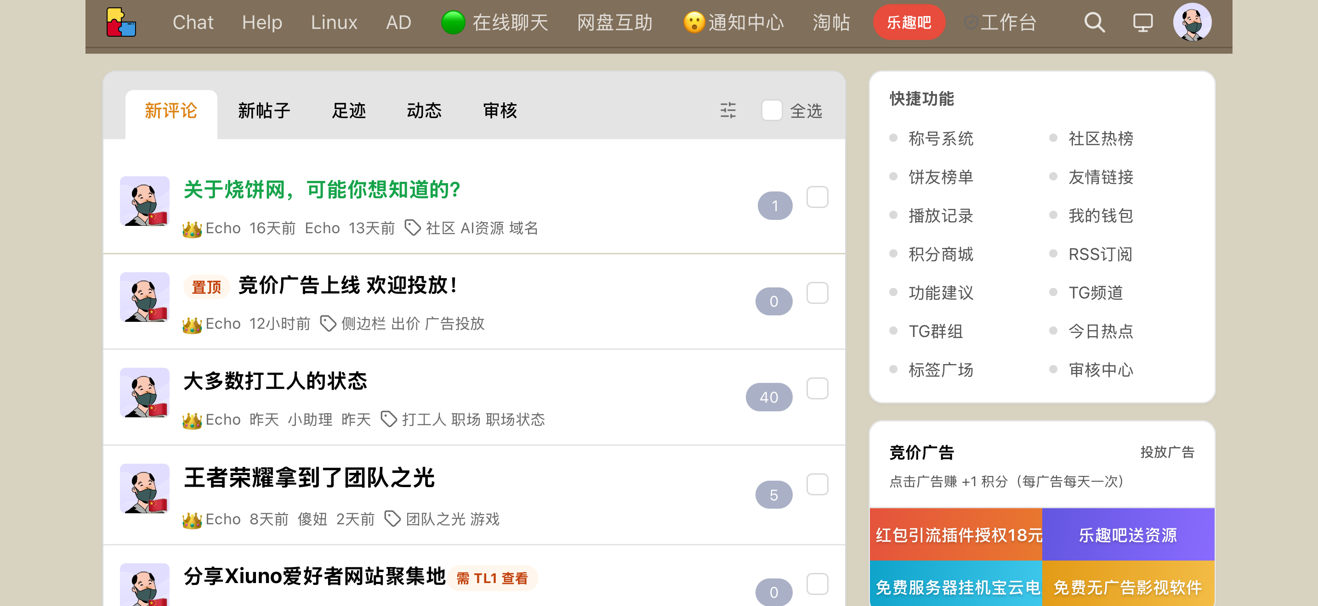Click the green online status dot icon

coord(453,22)
